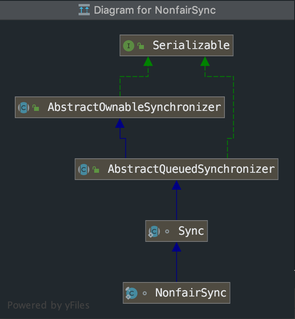Click the Sync class icon
295x319 pixels.
(x=154, y=231)
